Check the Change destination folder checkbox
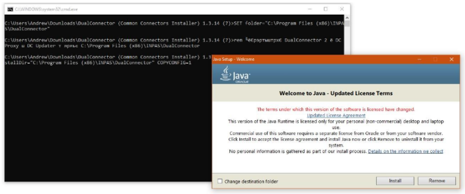The image size is (465, 194). click(220, 181)
